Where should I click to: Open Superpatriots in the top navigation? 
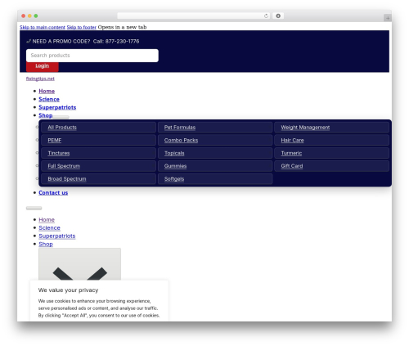tap(57, 107)
